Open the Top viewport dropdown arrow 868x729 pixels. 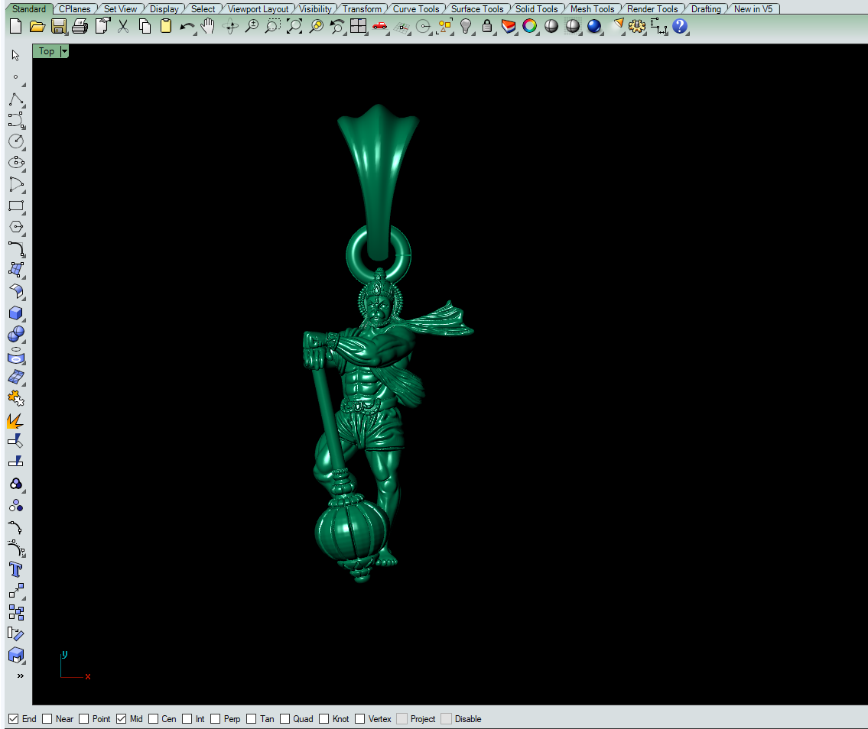tap(64, 51)
